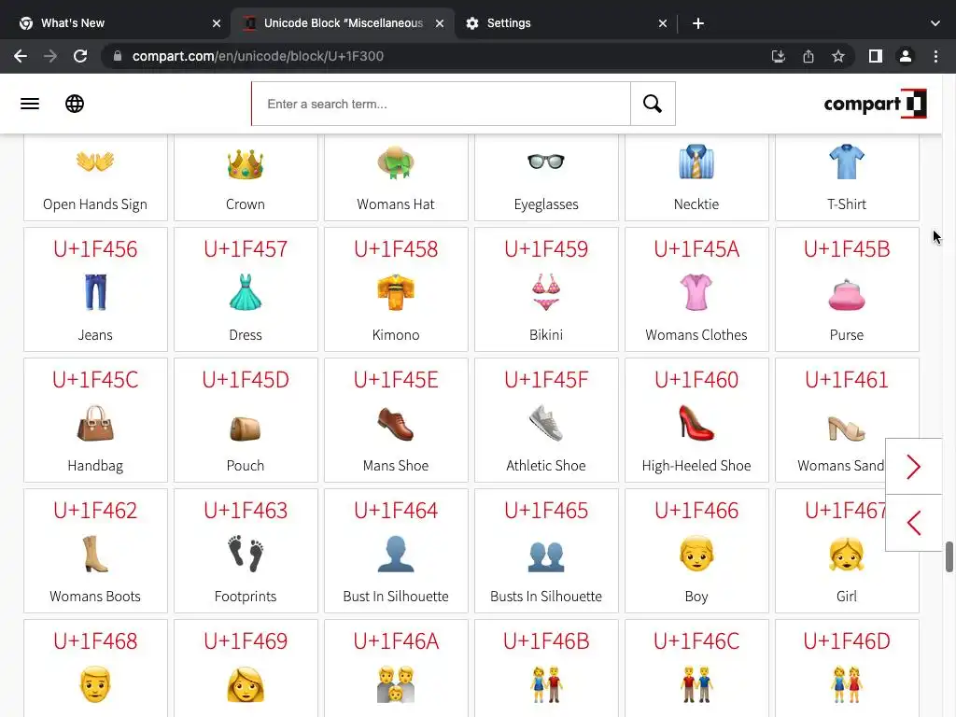Click the U+1F464 code link
Screen dimensions: 956x717
point(396,511)
